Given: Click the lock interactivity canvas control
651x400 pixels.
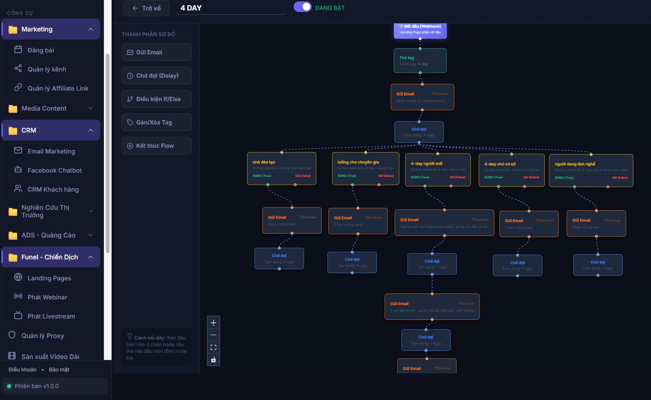Looking at the screenshot, I should pyautogui.click(x=214, y=359).
